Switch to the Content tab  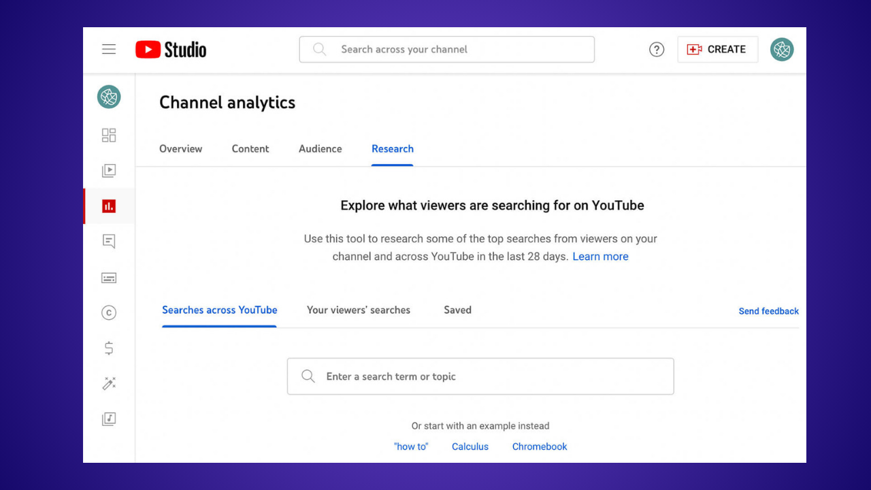click(x=250, y=148)
